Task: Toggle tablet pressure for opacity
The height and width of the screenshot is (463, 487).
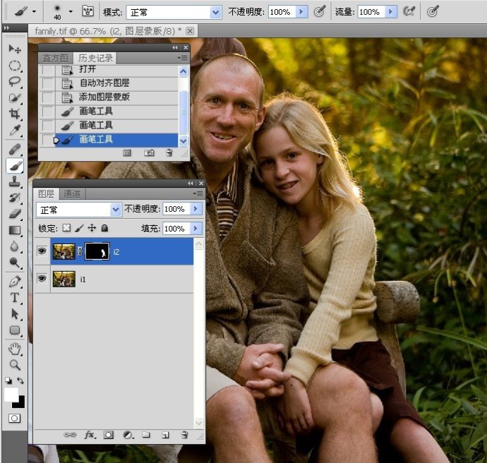Action: tap(319, 12)
